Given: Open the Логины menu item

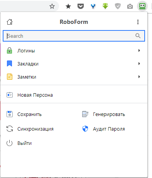Looking at the screenshot, I should point(74,50).
